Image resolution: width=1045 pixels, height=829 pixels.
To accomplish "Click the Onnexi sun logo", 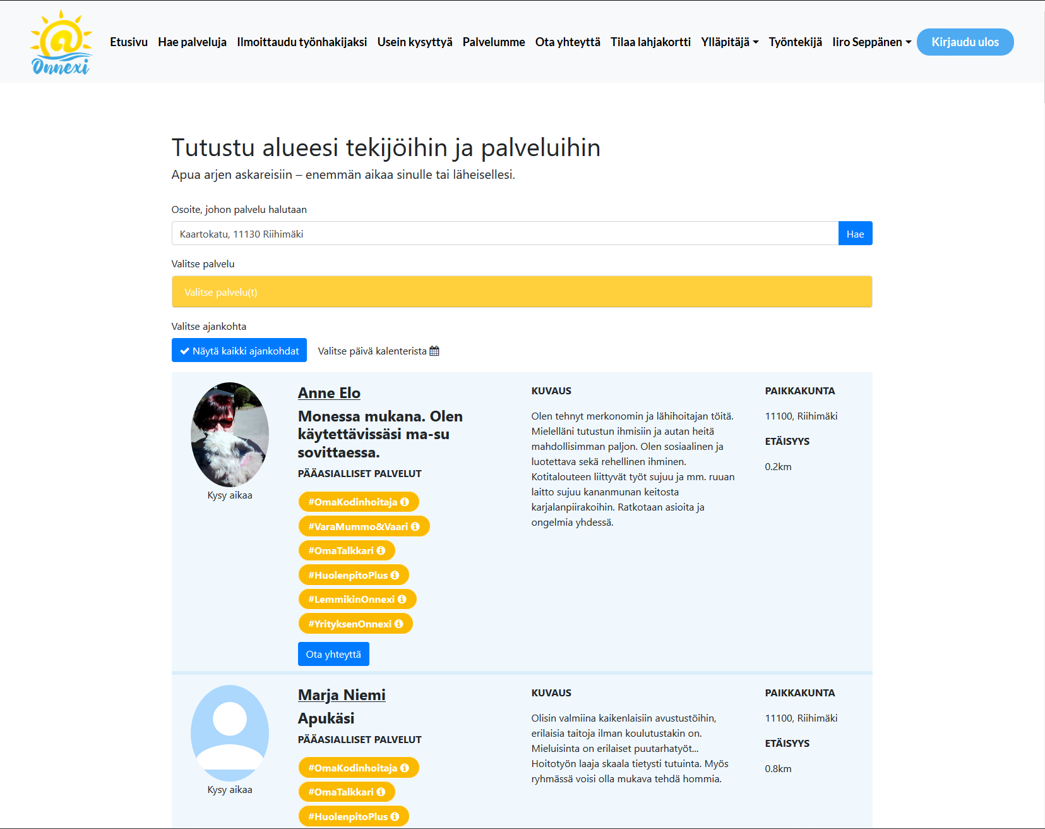I will tap(60, 41).
